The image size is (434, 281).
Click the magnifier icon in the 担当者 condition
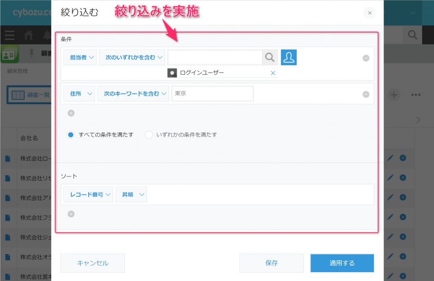(x=270, y=57)
